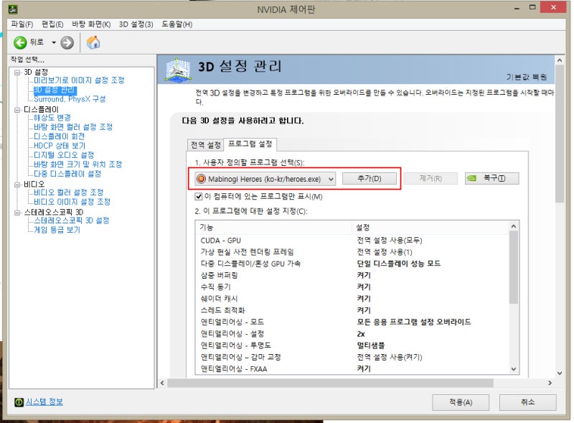
Task: Open 바탕 화면 크기 및 위치 조정 item
Action: 77,164
